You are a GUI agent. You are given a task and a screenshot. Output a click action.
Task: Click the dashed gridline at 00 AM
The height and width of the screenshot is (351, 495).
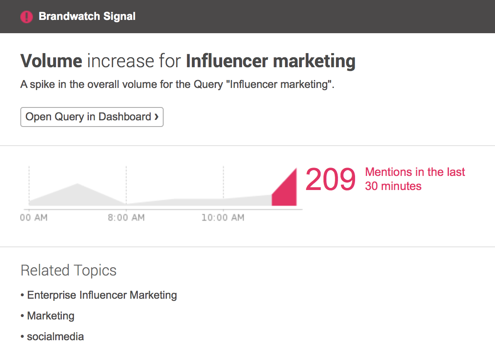pyautogui.click(x=29, y=185)
